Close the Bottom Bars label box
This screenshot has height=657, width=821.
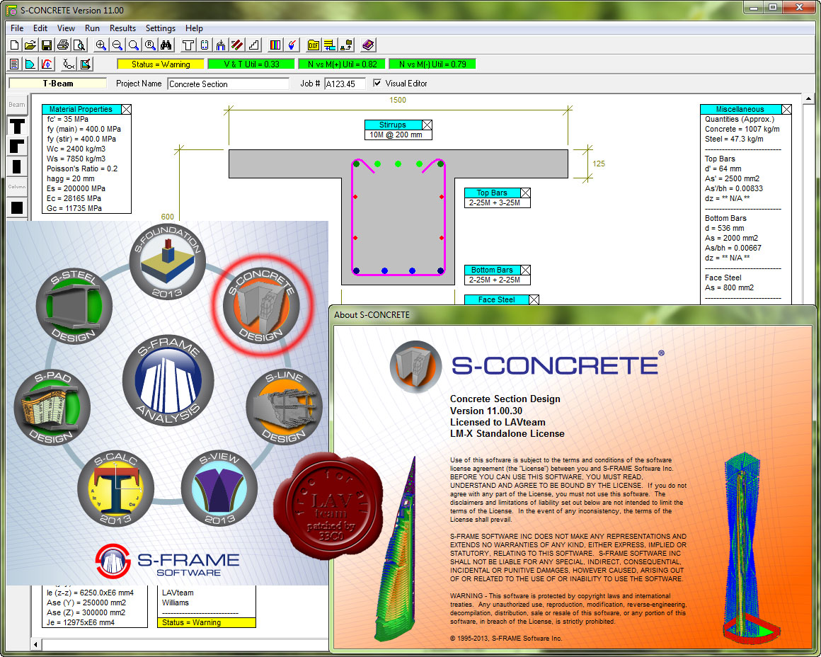click(525, 270)
